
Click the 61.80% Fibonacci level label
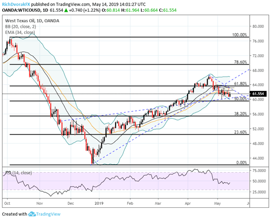click(x=241, y=84)
